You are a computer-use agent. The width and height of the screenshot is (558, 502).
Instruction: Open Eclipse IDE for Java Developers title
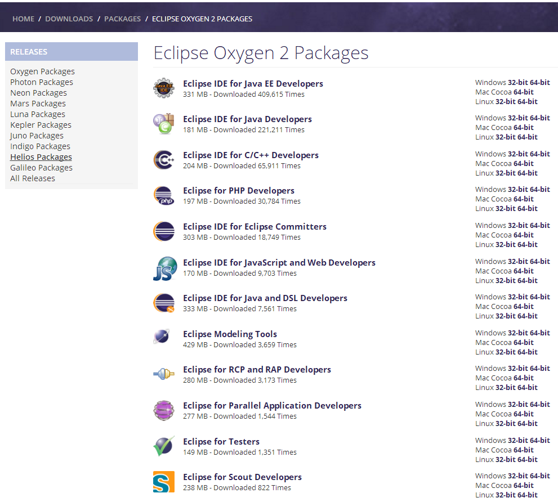[247, 119]
